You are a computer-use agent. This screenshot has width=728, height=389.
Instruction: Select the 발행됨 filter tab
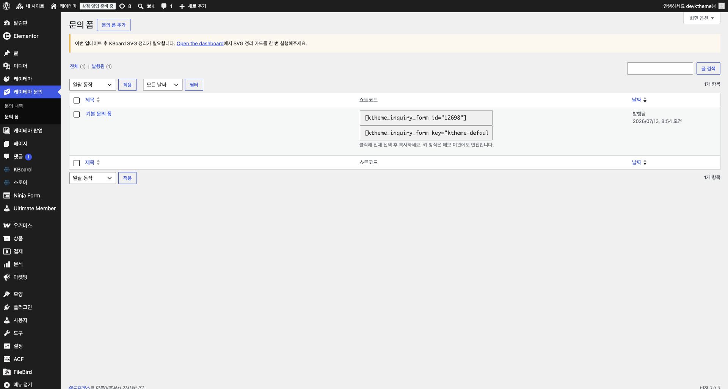98,66
